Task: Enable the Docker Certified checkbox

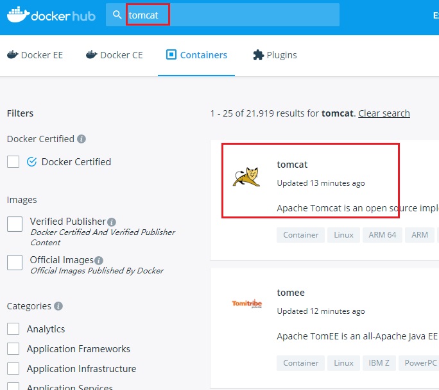Action: click(13, 162)
